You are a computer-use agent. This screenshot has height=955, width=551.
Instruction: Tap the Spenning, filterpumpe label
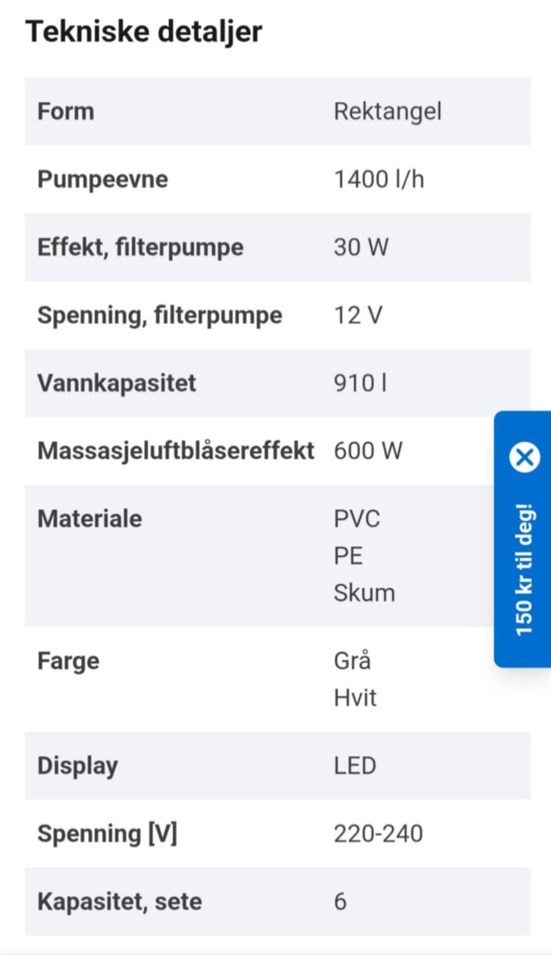coord(160,315)
